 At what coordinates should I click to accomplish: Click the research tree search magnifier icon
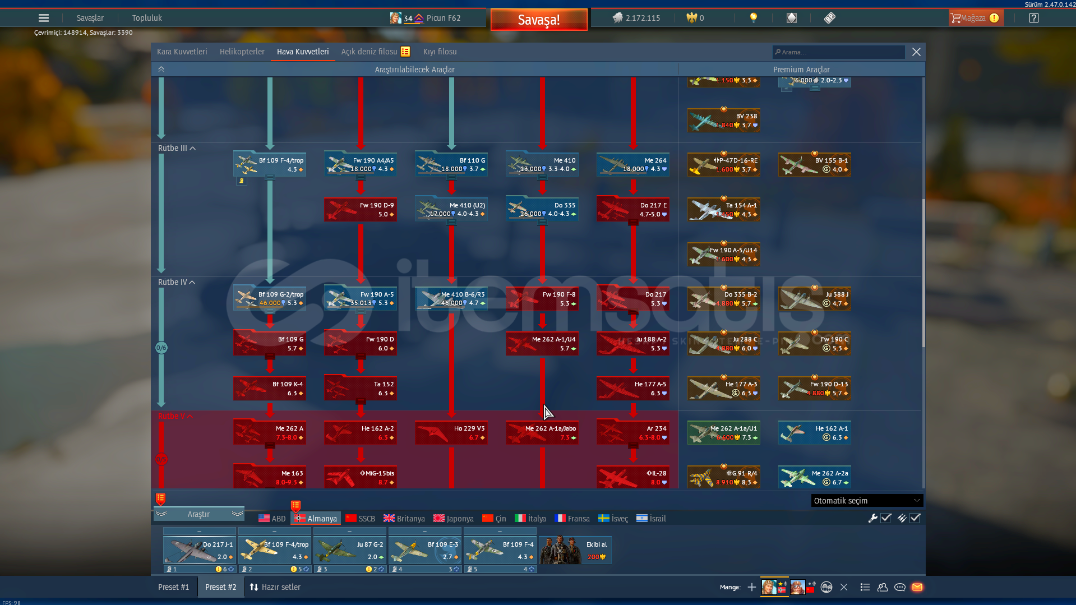778,52
